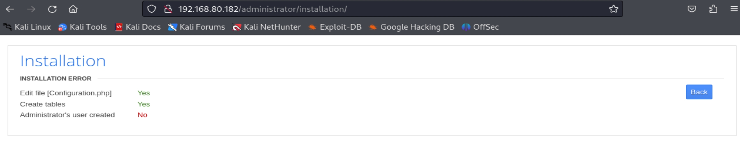The height and width of the screenshot is (147, 740).
Task: Open tracking protection shield icon
Action: 152,9
